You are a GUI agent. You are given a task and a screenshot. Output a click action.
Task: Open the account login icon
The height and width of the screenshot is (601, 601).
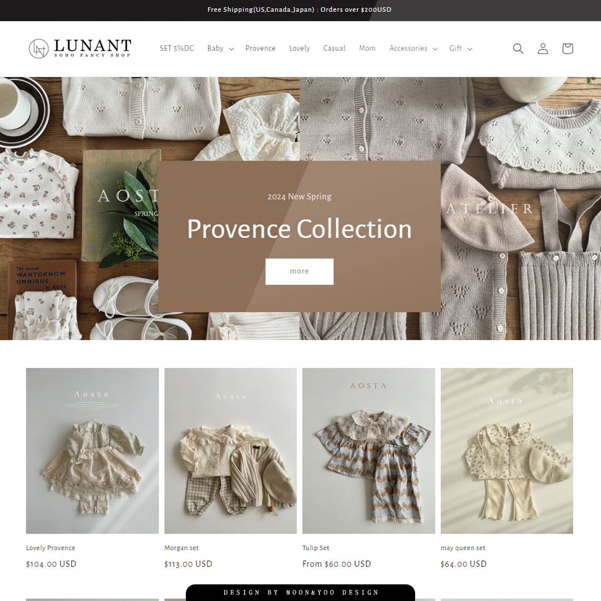tap(543, 49)
